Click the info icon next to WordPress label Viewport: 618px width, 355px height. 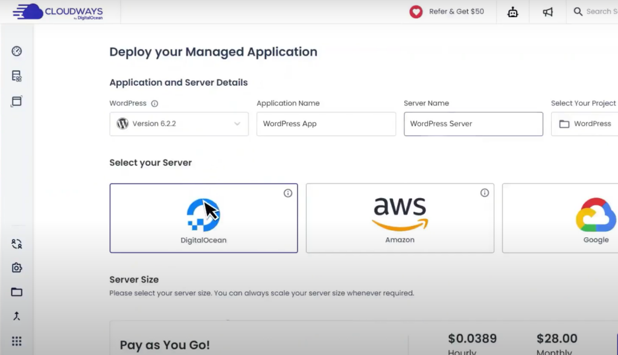coord(154,103)
